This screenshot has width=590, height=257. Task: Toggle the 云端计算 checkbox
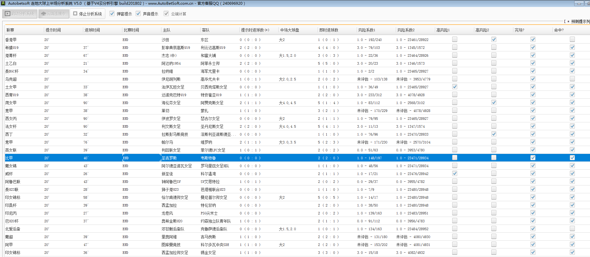click(x=166, y=14)
